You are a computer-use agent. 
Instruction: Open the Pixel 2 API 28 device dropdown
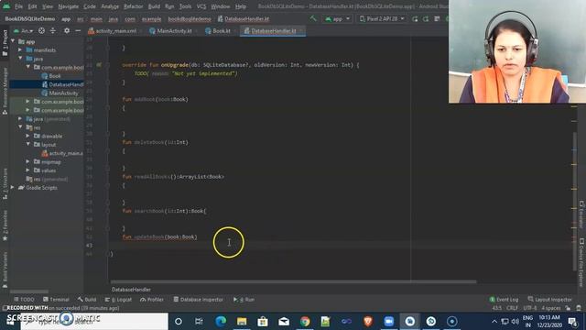click(382, 18)
